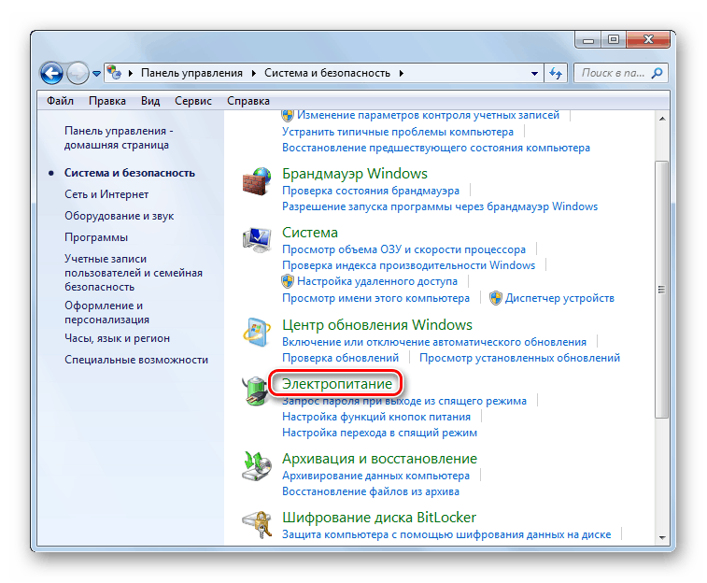Click shield icon beside 'Изменение параметров контроля учетных записей'
The width and height of the screenshot is (707, 583).
tap(288, 116)
